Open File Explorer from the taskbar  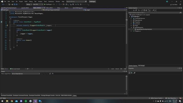point(7,101)
